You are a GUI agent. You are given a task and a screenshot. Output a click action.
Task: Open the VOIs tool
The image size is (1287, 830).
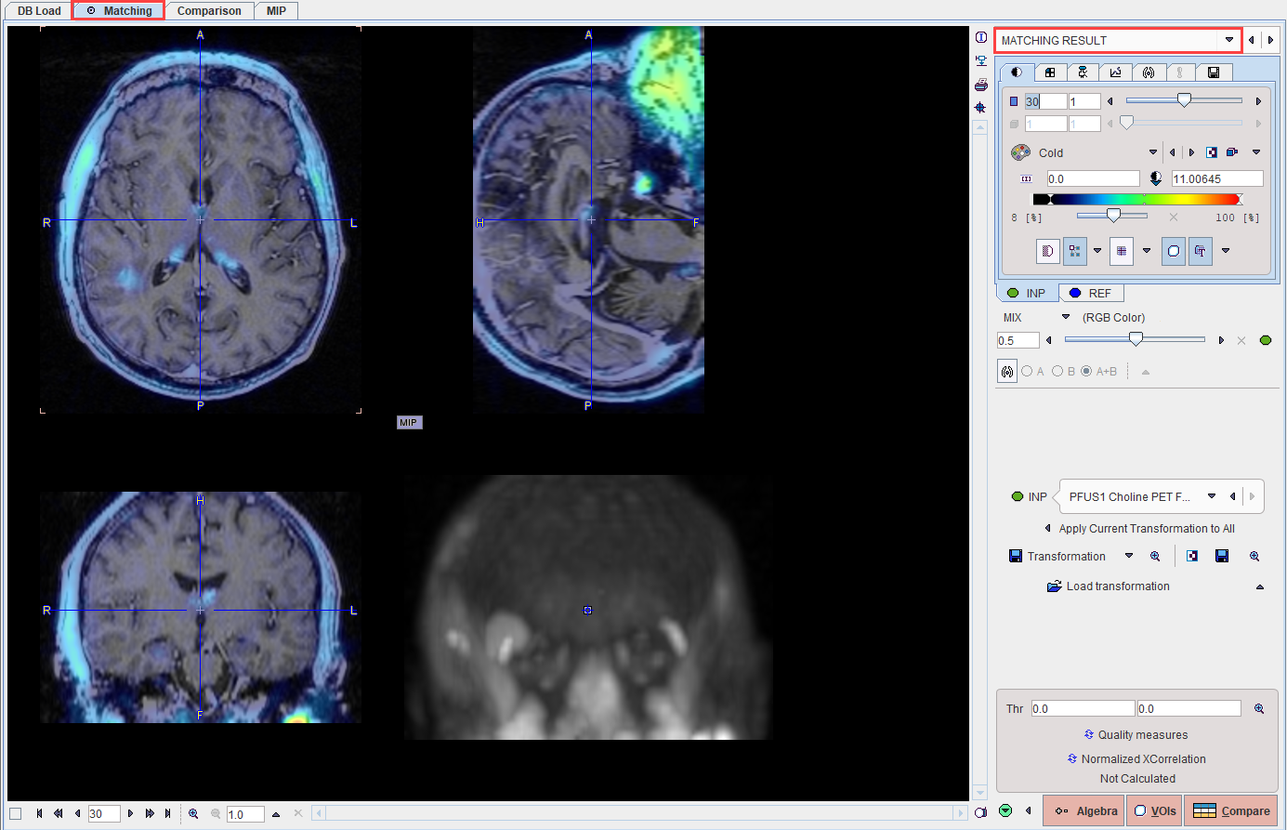1154,810
